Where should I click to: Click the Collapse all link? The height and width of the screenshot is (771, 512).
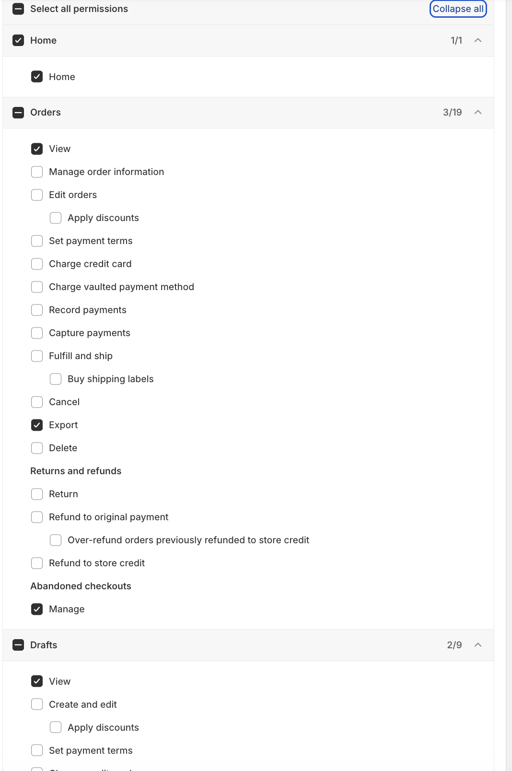coord(457,9)
